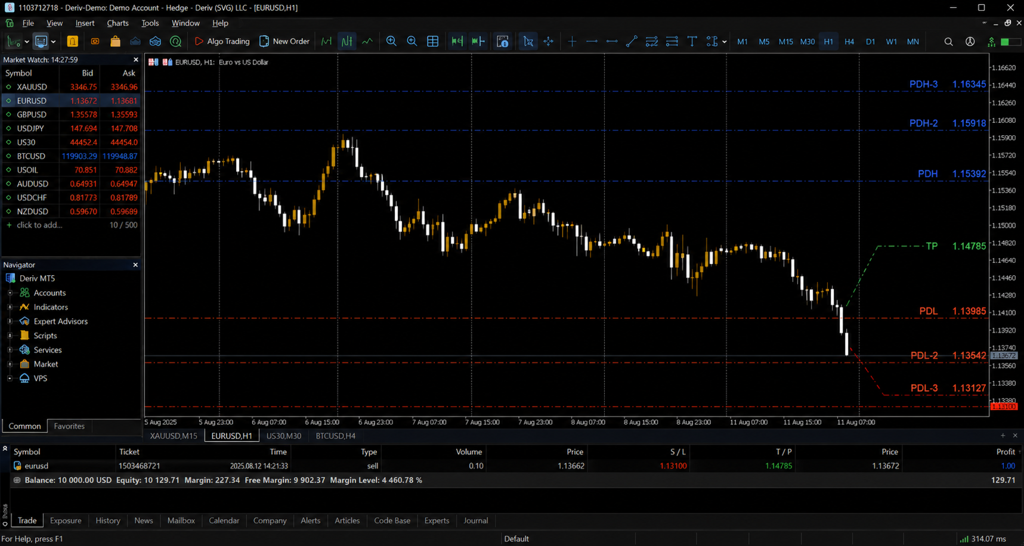The image size is (1024, 546).
Task: Switch timeframe to M5
Action: [x=764, y=42]
